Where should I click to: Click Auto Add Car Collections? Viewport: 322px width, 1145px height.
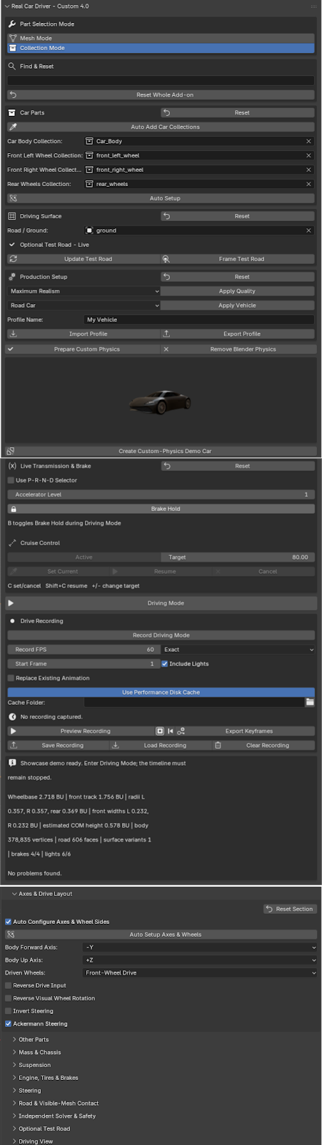[161, 127]
